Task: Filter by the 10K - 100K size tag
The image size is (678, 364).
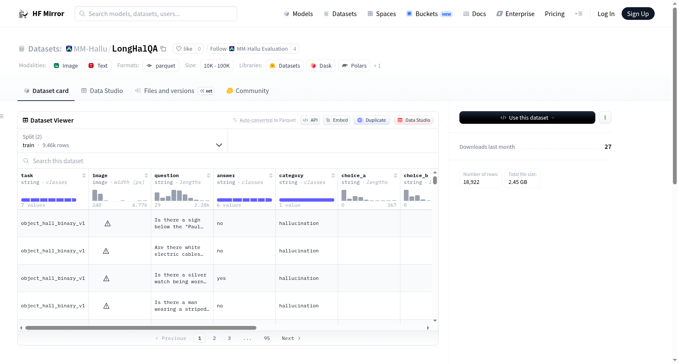Action: 217,66
